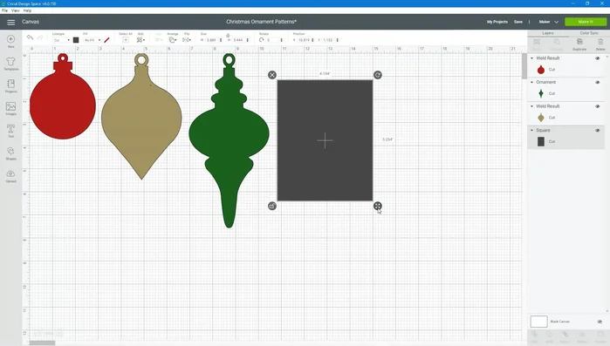Screen dimensions: 610x346
Task: Open the Shapes tool
Action: click(10, 153)
